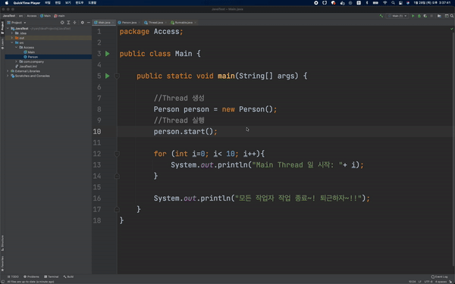Open the Event Log
The height and width of the screenshot is (284, 455).
[439, 276]
